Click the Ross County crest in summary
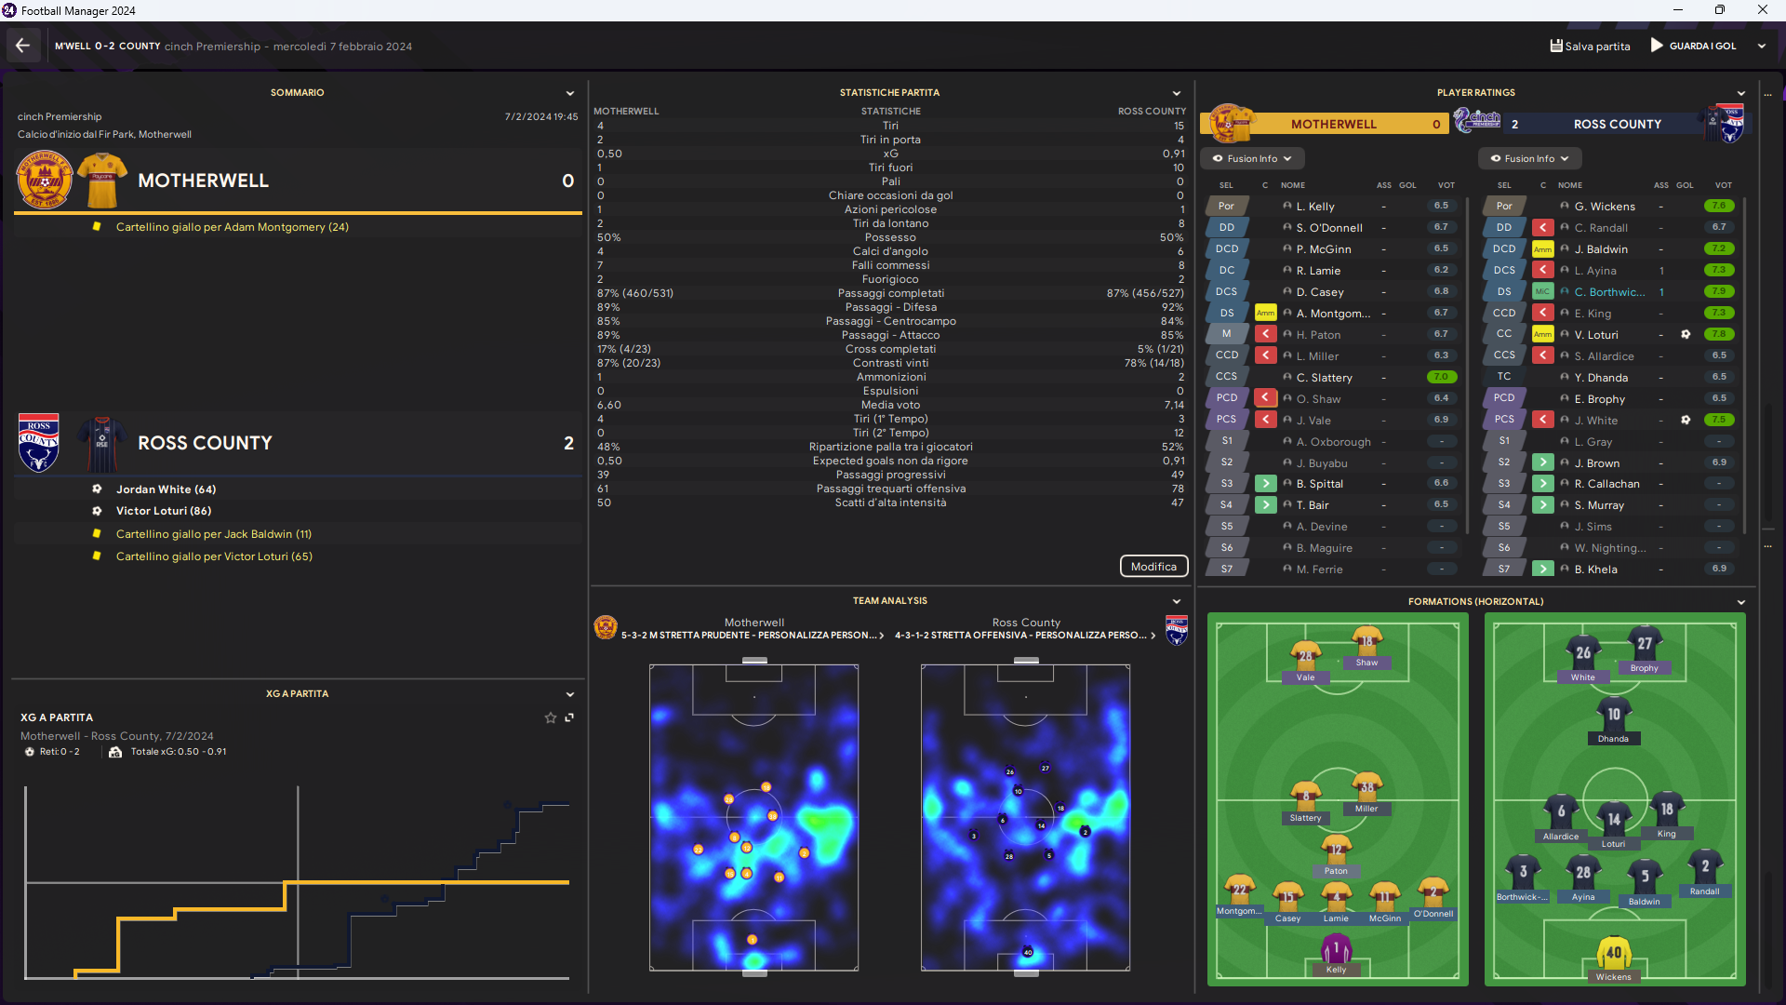 [x=38, y=443]
